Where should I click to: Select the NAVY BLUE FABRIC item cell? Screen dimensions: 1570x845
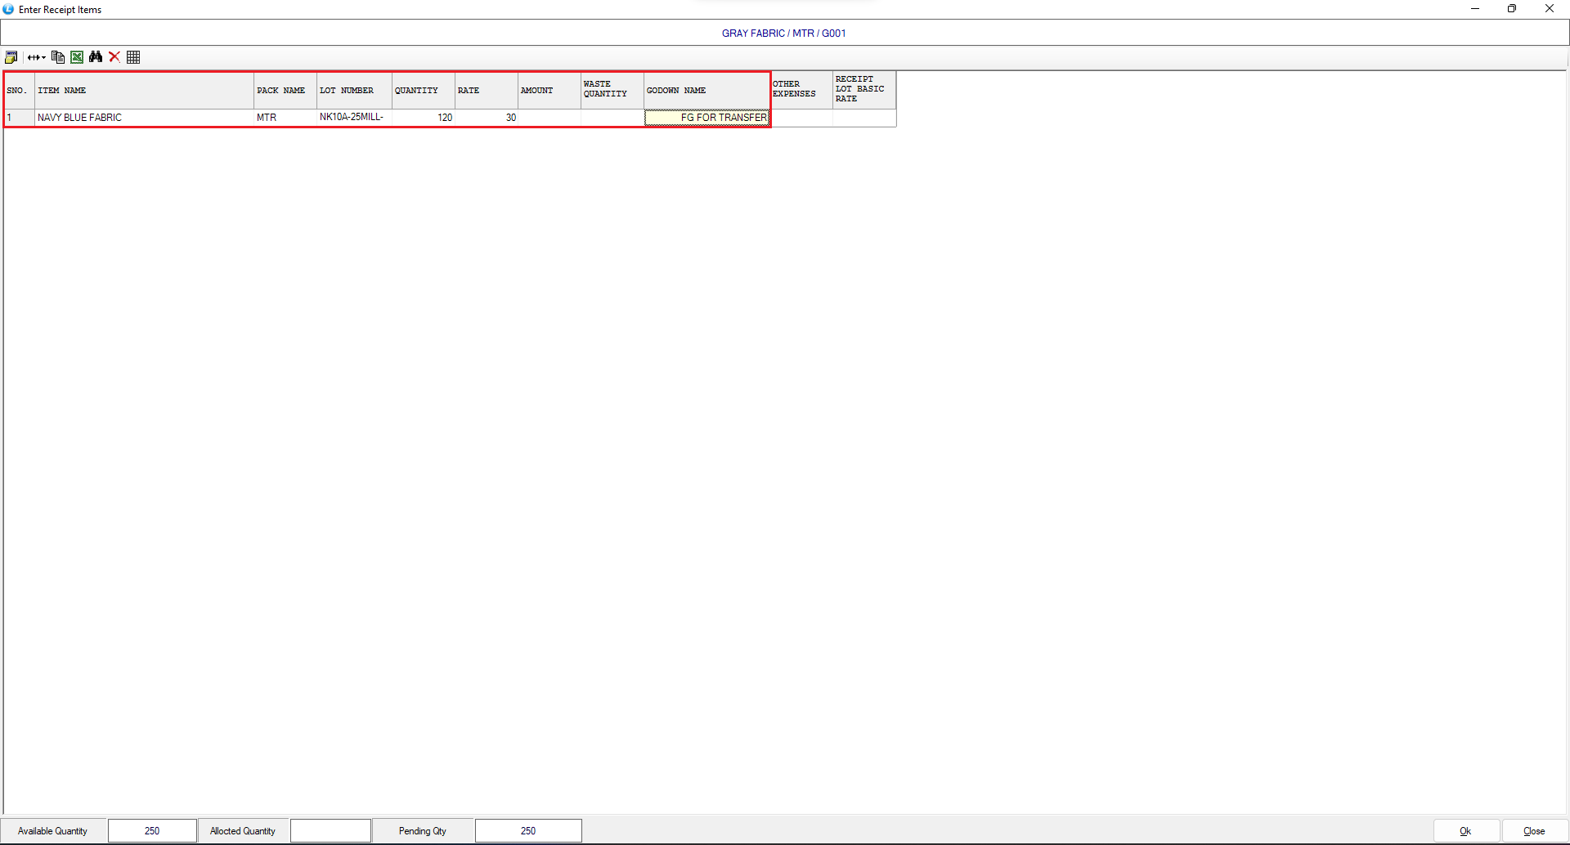click(144, 118)
